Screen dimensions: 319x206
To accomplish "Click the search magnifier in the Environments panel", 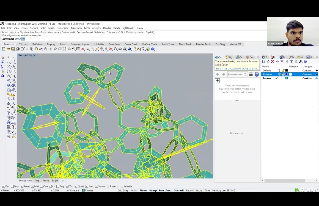I will [x=245, y=75].
